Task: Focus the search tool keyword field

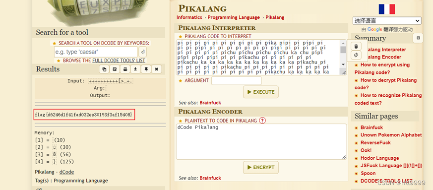Action: coord(96,52)
